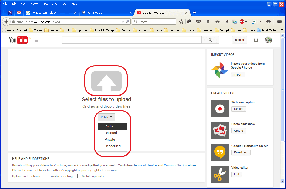Open the Tips&Trik bookmarks folder

[80, 30]
